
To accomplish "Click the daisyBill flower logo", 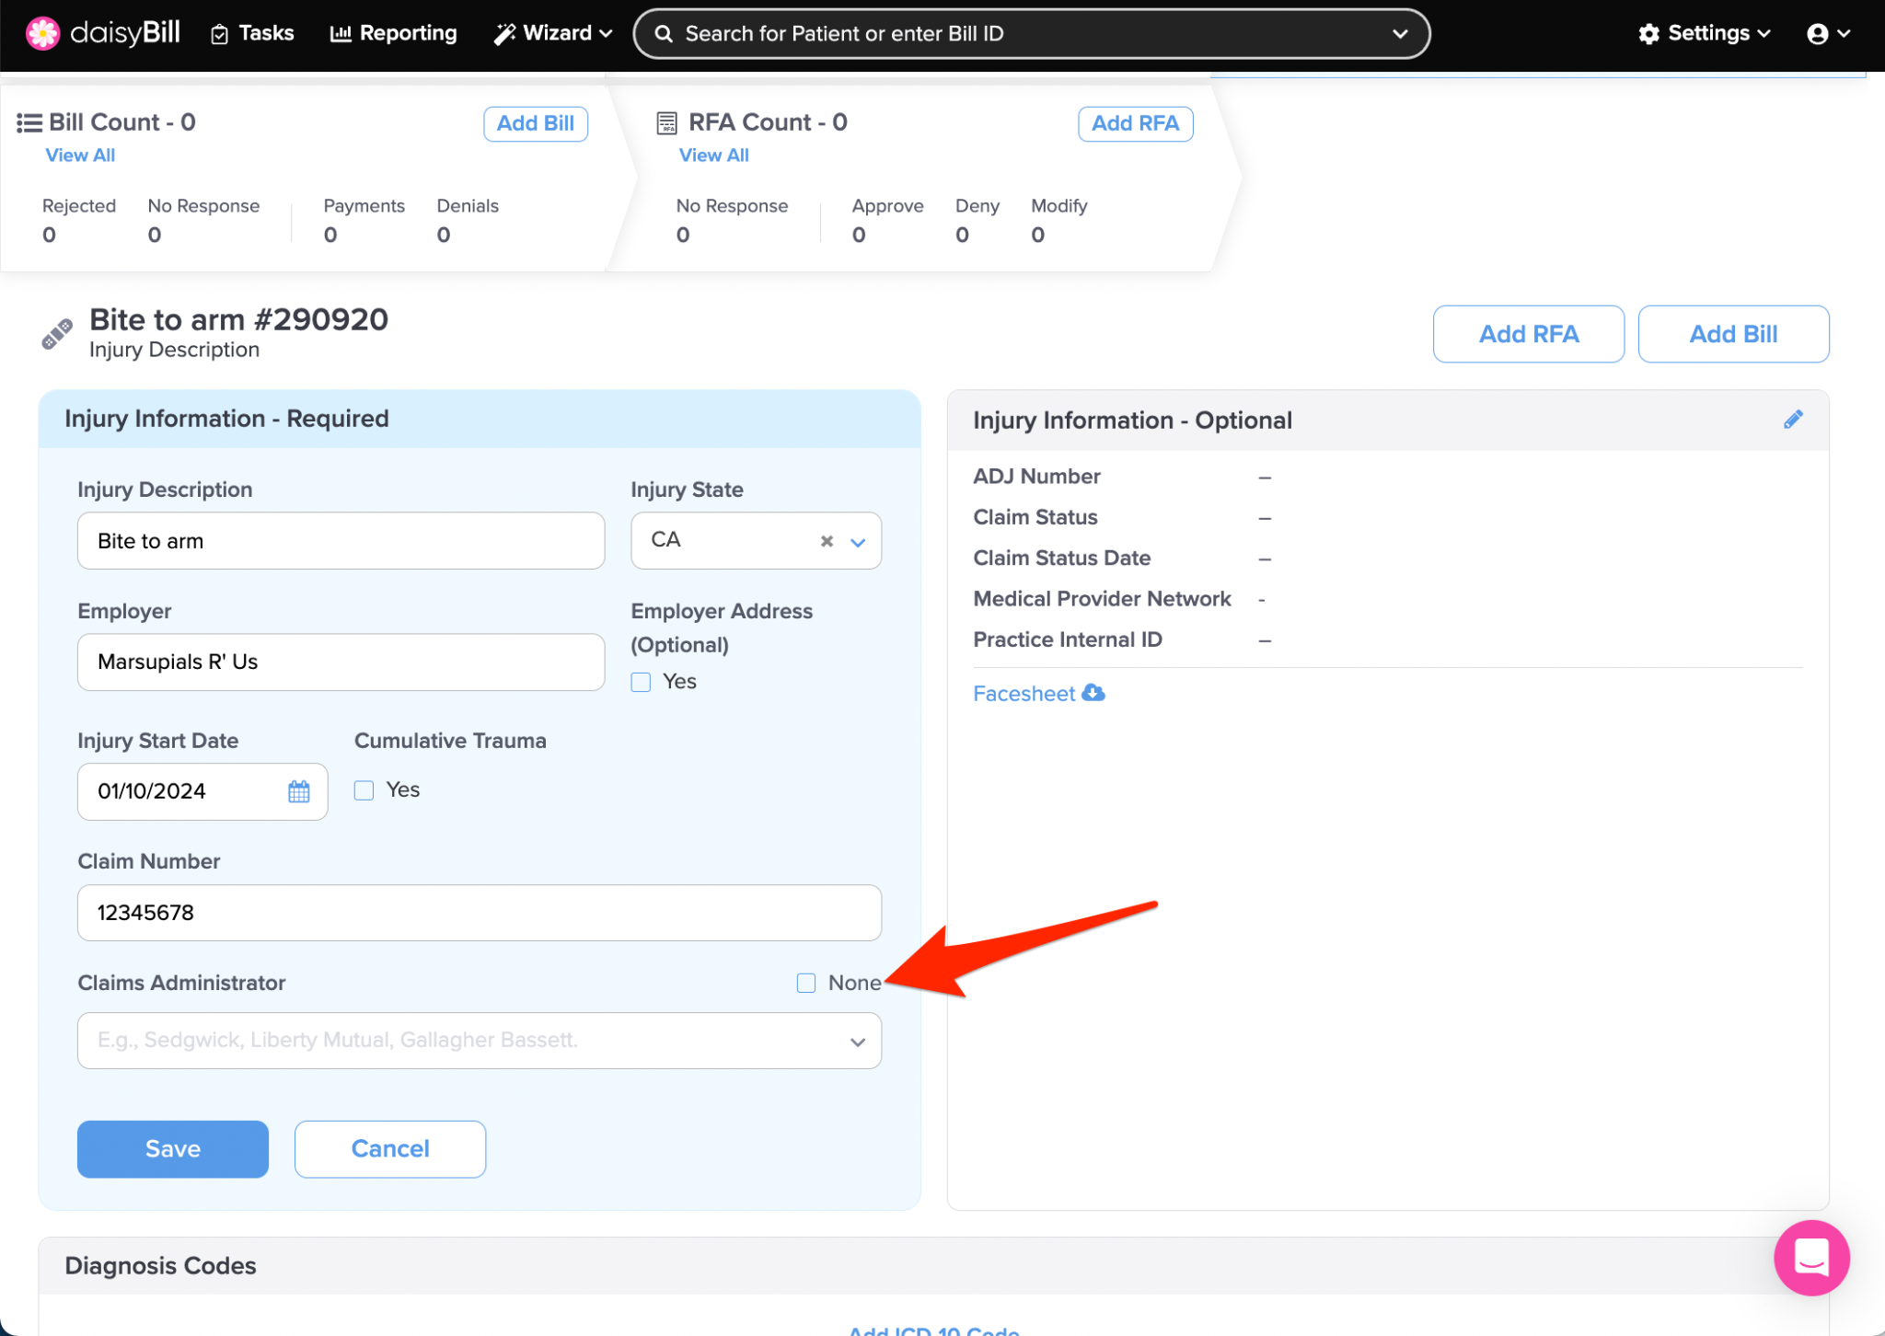I will click(x=42, y=33).
